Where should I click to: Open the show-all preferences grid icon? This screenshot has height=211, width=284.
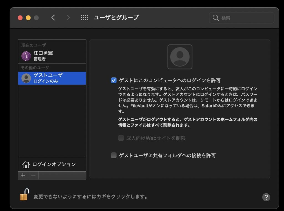(x=84, y=18)
